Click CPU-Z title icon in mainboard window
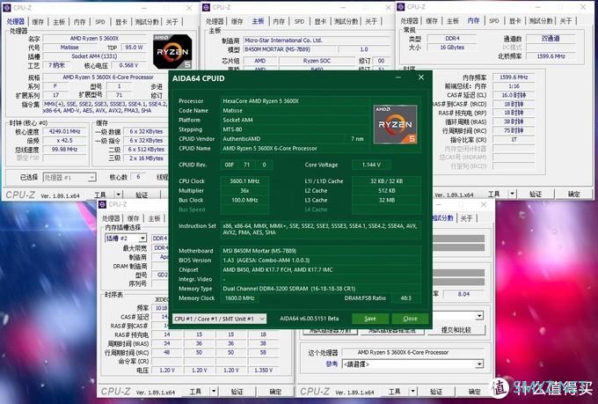Screen dimensions: 598x404 (x=207, y=7)
